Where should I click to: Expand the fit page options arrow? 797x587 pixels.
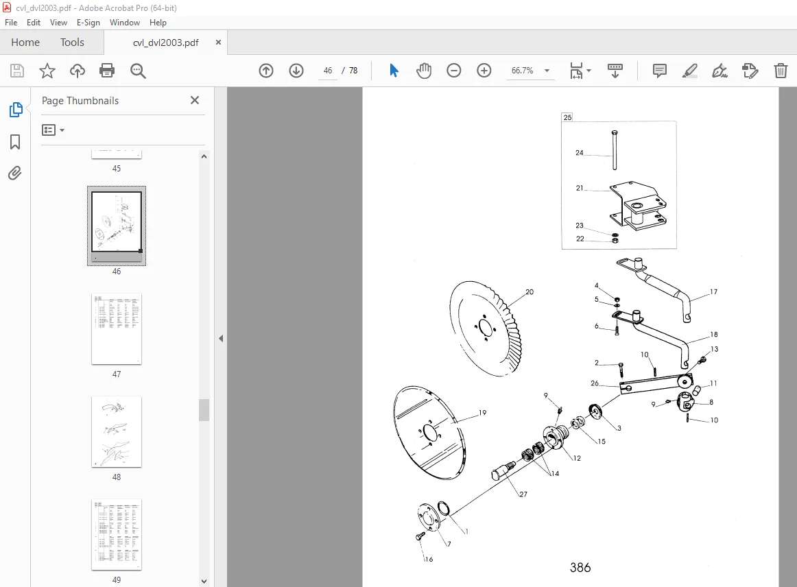point(589,71)
